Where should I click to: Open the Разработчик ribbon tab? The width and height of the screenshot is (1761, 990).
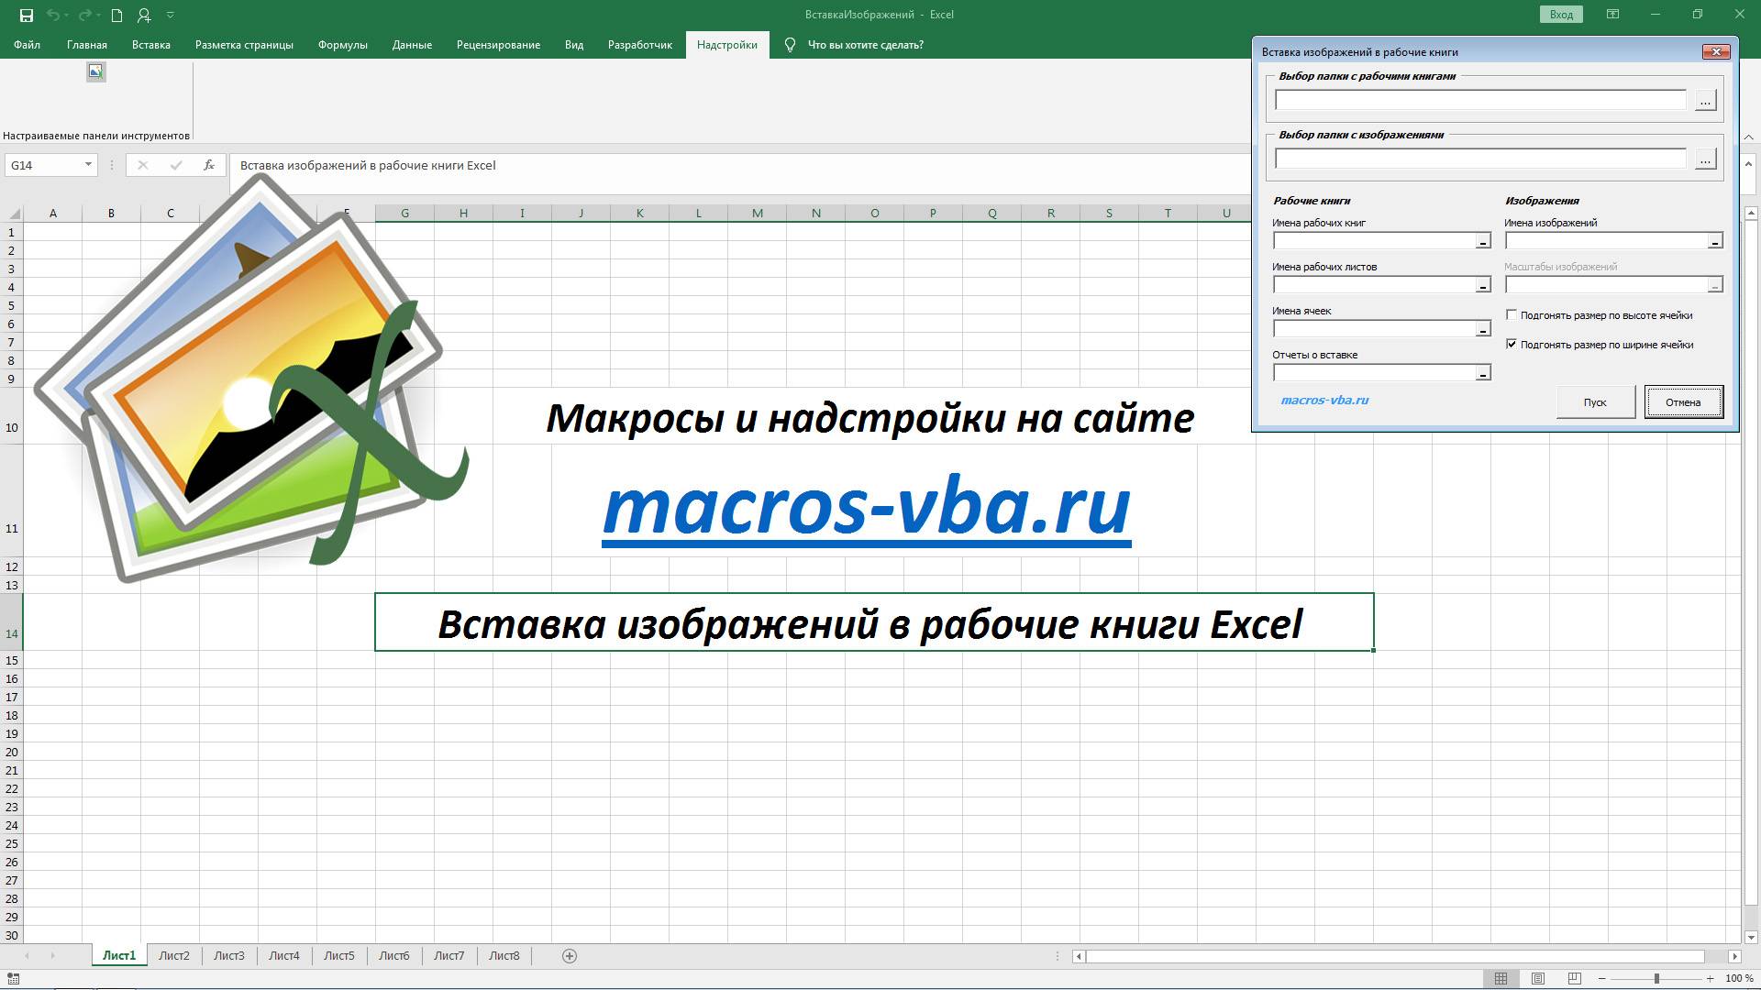click(640, 44)
